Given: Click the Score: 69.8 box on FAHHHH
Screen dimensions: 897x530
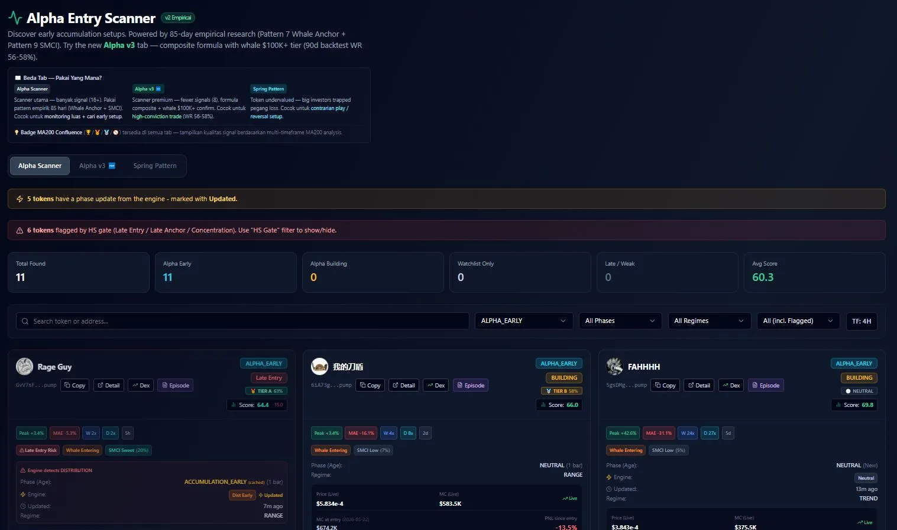Looking at the screenshot, I should pyautogui.click(x=854, y=405).
